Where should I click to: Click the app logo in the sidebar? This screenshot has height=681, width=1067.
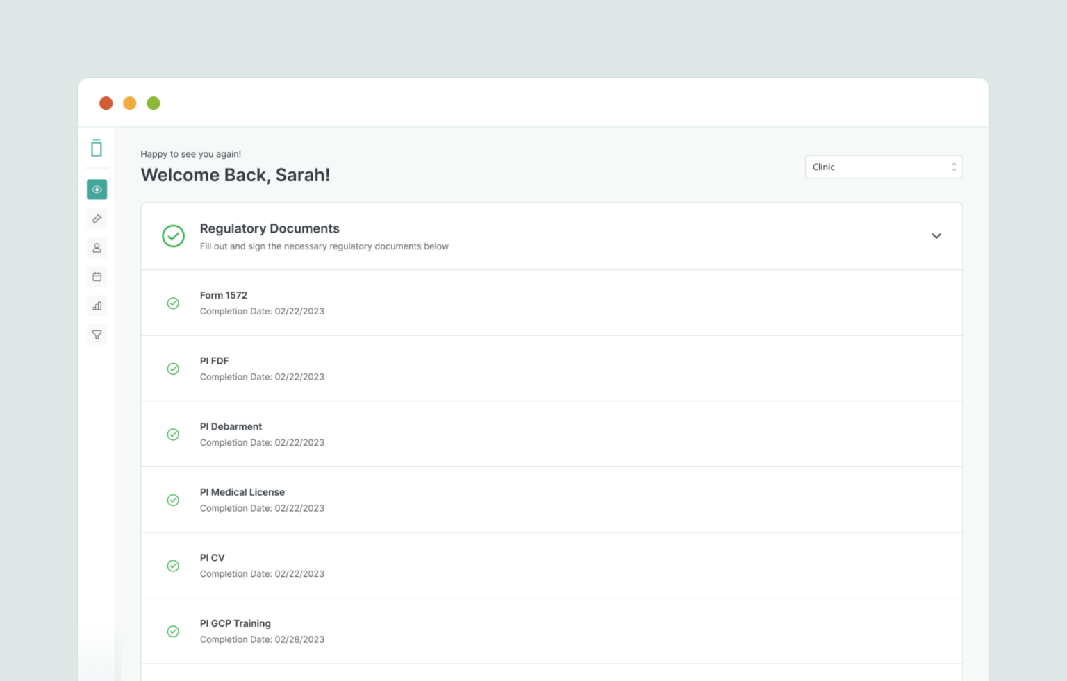coord(97,148)
